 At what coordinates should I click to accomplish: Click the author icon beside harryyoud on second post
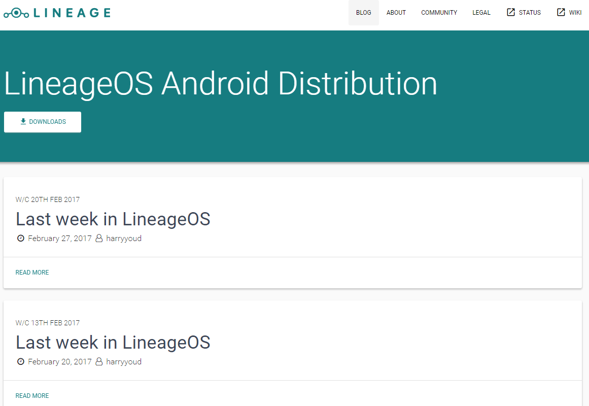tap(98, 361)
